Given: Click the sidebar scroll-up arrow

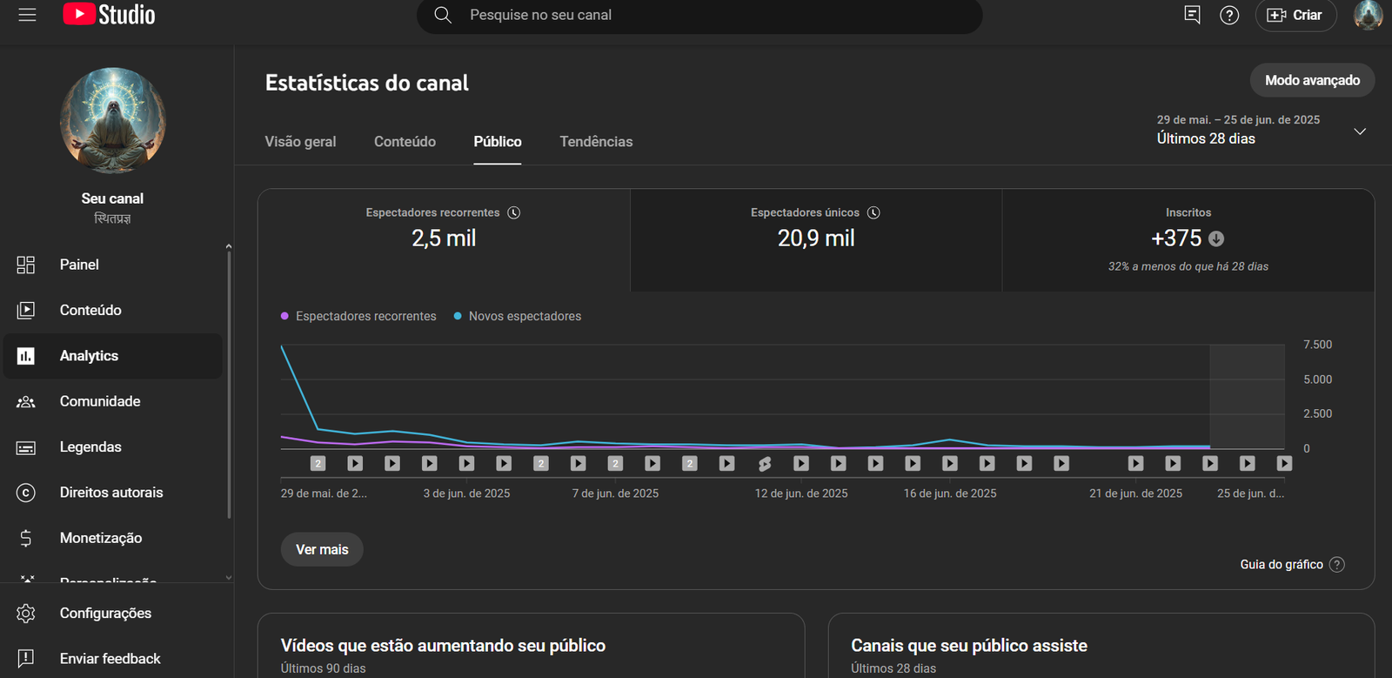Looking at the screenshot, I should tap(229, 246).
